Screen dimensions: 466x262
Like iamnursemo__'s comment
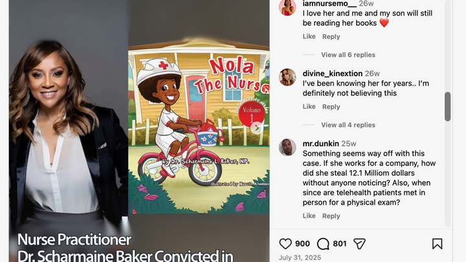[x=309, y=36]
